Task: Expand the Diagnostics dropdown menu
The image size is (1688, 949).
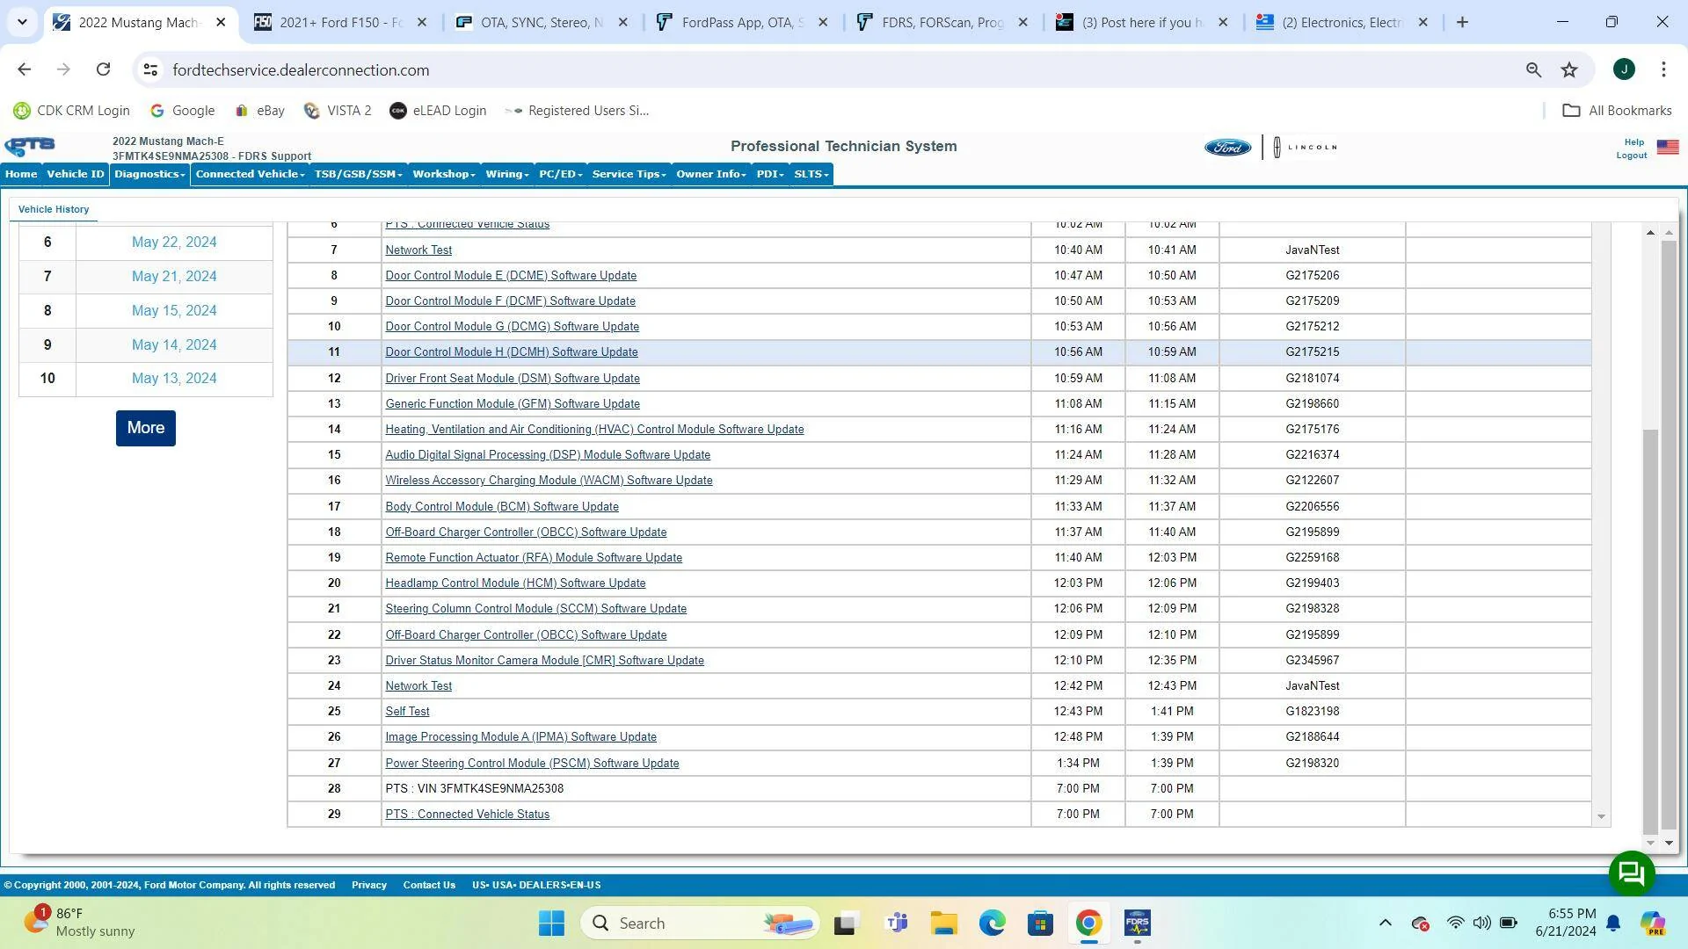Action: click(149, 174)
